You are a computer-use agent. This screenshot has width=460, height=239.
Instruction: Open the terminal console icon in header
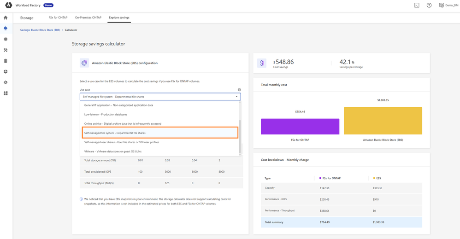click(x=417, y=6)
